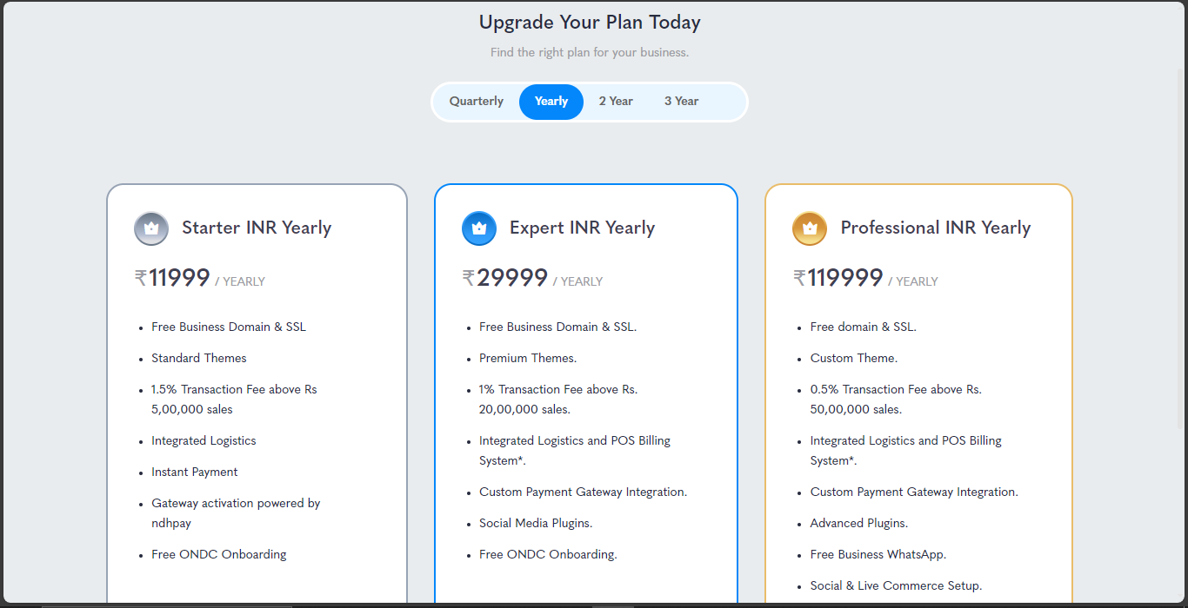The width and height of the screenshot is (1188, 608).
Task: Click the blue crown icon for Expert plan
Action: point(479,228)
